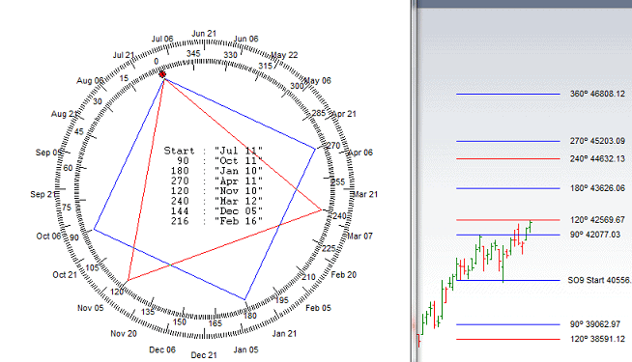This screenshot has height=362, width=632.
Task: Select the 270° 45203.09 level line
Action: 508,141
